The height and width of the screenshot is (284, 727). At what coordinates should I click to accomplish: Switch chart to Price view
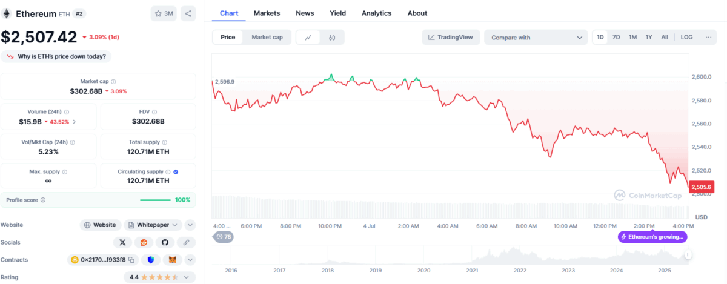pyautogui.click(x=228, y=37)
